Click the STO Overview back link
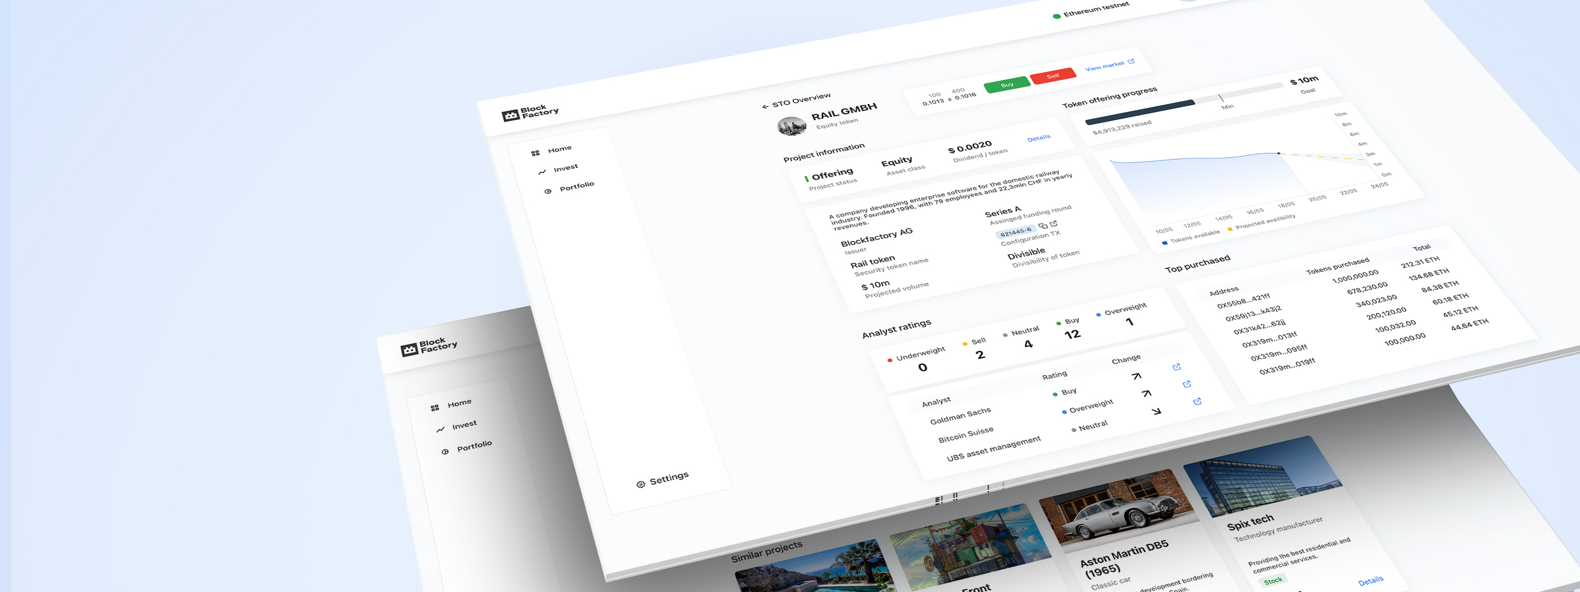This screenshot has width=1580, height=592. (x=796, y=101)
